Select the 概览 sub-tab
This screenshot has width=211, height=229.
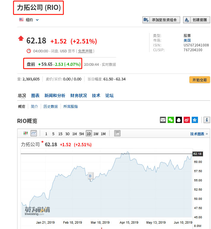point(22,107)
